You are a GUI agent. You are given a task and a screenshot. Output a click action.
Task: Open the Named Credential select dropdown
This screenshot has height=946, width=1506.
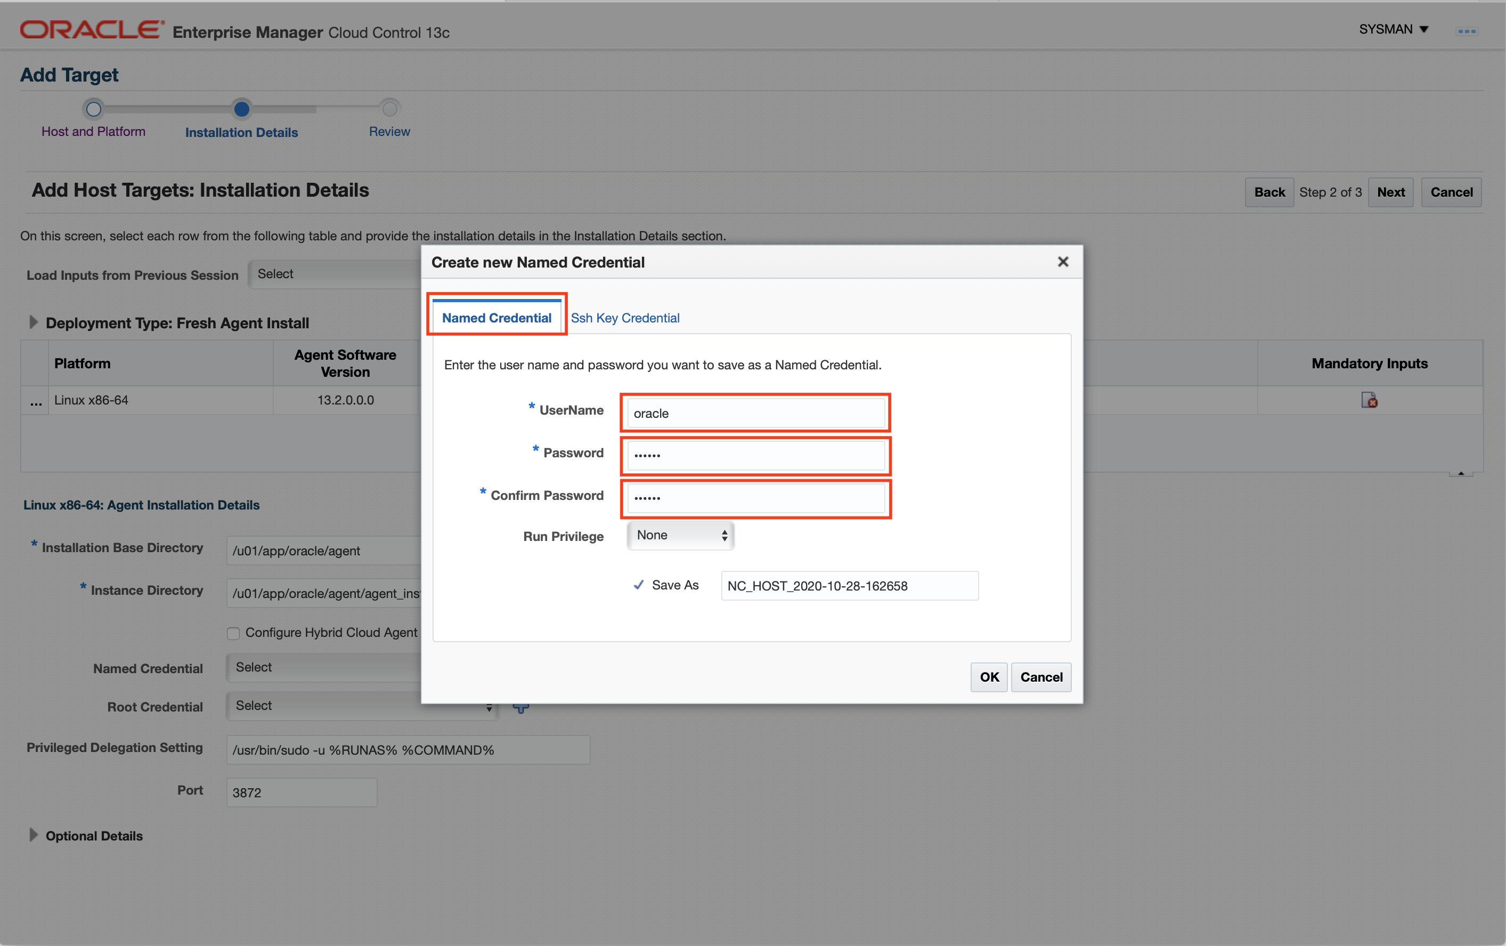coord(324,668)
